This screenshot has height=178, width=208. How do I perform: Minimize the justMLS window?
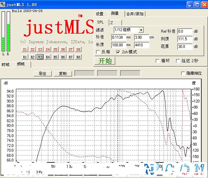tap(190, 5)
